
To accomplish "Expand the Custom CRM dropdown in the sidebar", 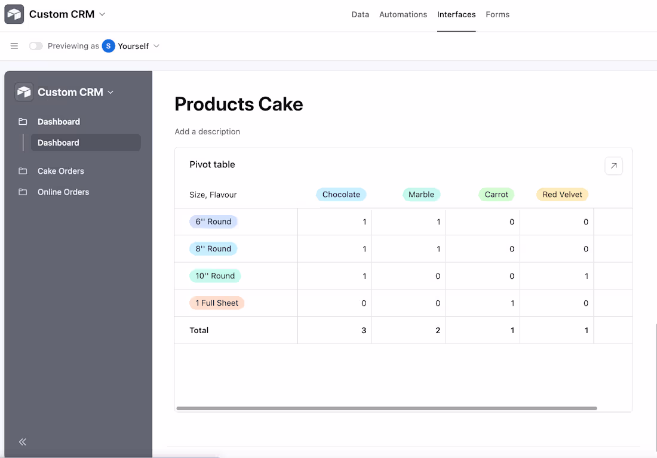I will tap(110, 92).
